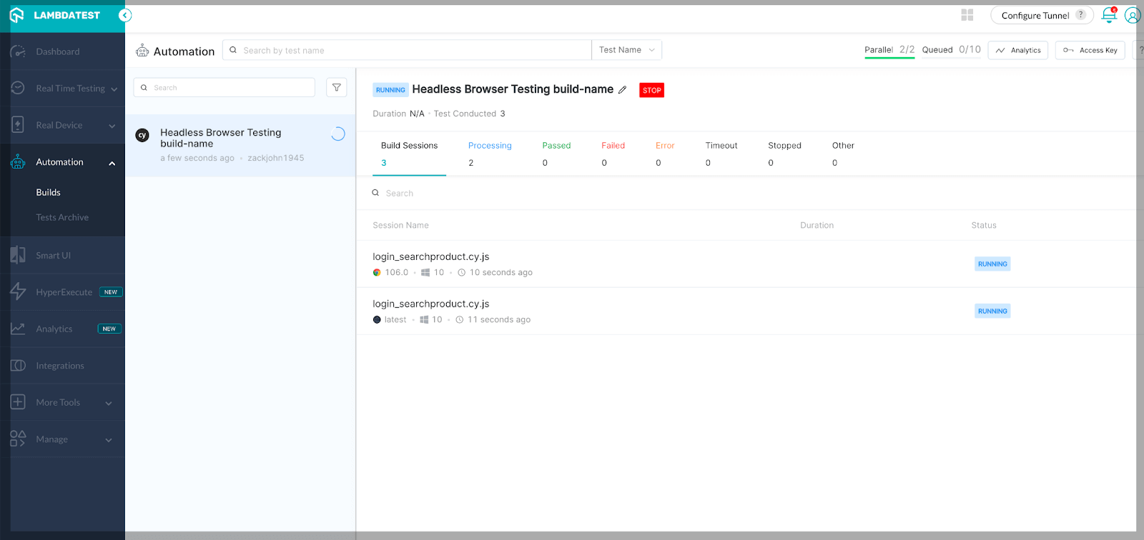The image size is (1144, 540).
Task: Click the Analytics button in the header
Action: 1018,50
